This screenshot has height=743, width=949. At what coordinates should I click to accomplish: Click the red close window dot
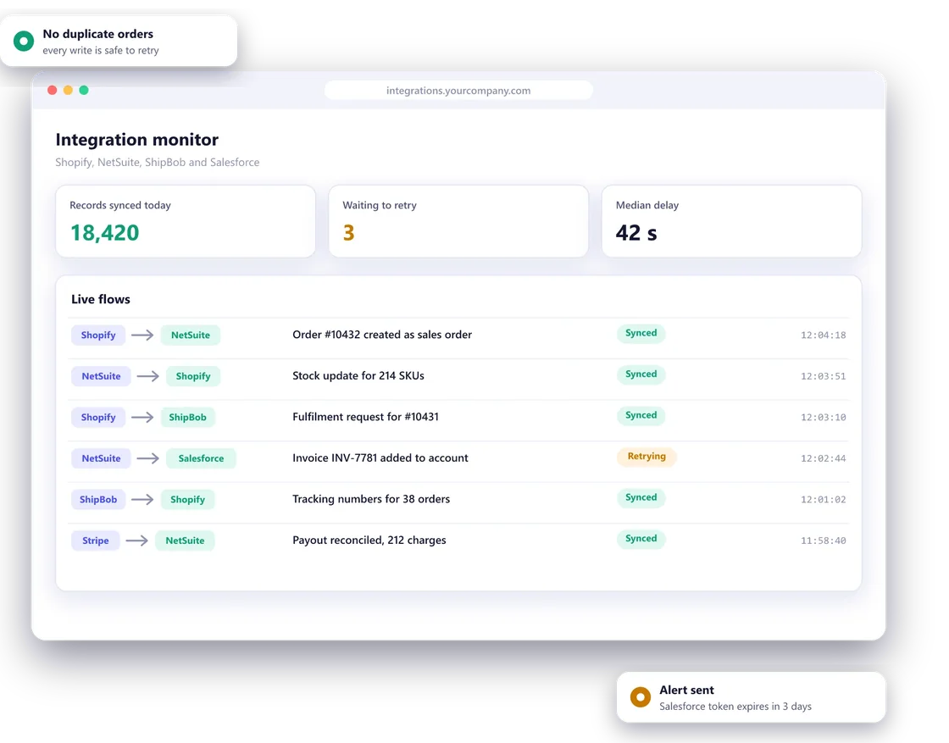(x=52, y=90)
